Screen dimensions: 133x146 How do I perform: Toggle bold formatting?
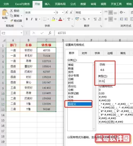click(27, 19)
